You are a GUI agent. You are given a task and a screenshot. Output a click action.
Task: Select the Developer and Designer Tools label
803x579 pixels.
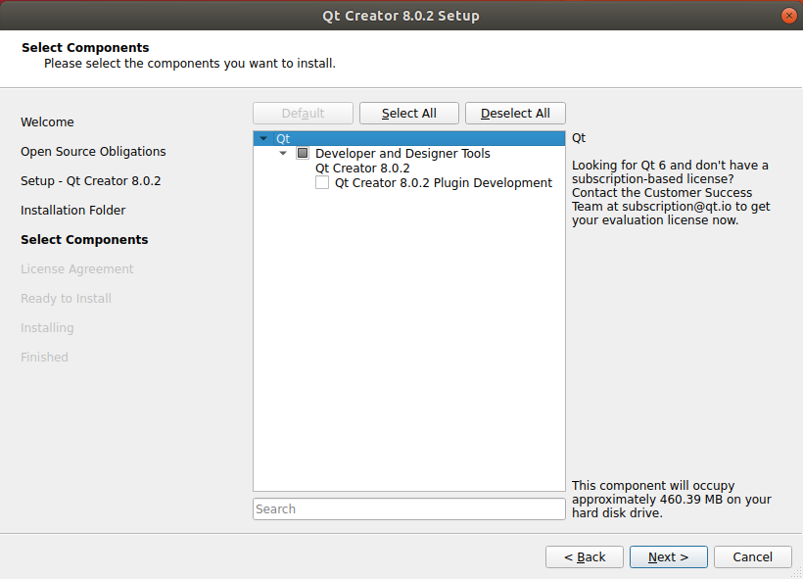402,154
